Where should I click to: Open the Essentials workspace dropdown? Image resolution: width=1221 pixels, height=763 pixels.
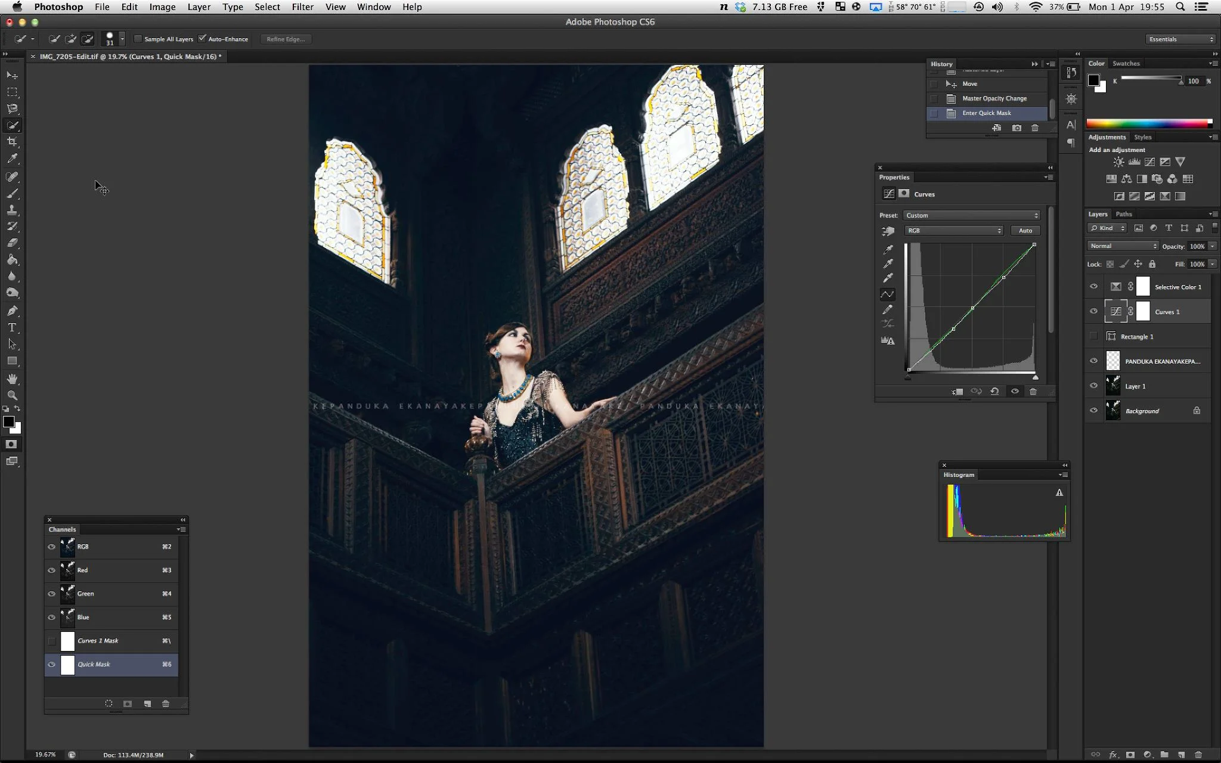tap(1180, 39)
